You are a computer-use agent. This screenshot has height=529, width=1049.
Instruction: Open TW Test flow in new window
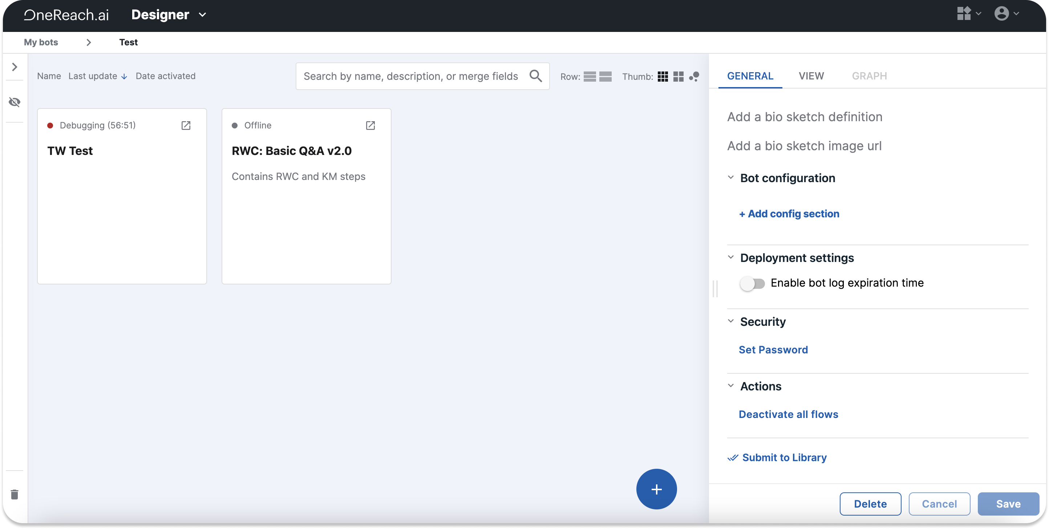click(x=186, y=125)
